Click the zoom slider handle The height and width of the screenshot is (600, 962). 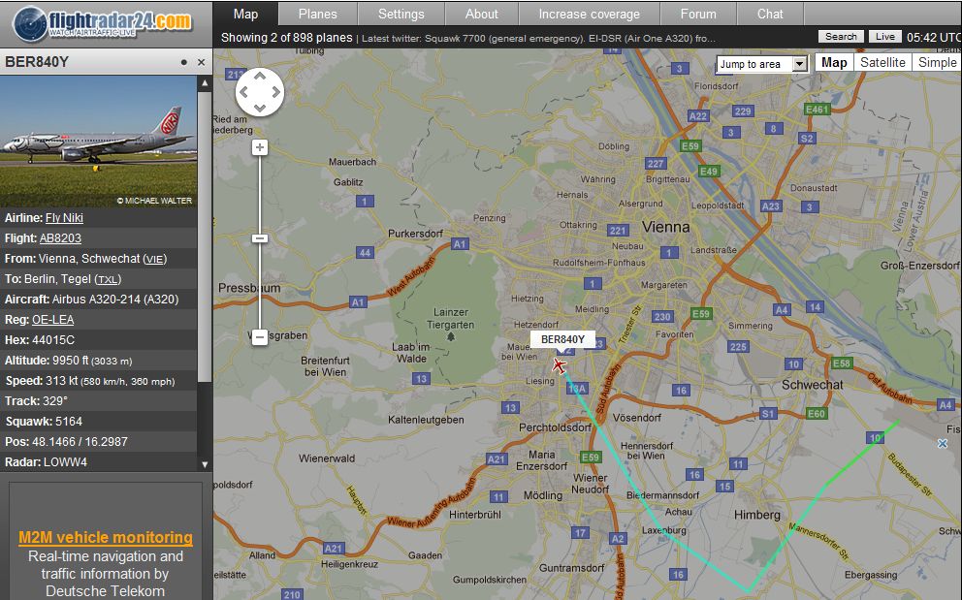pyautogui.click(x=260, y=238)
